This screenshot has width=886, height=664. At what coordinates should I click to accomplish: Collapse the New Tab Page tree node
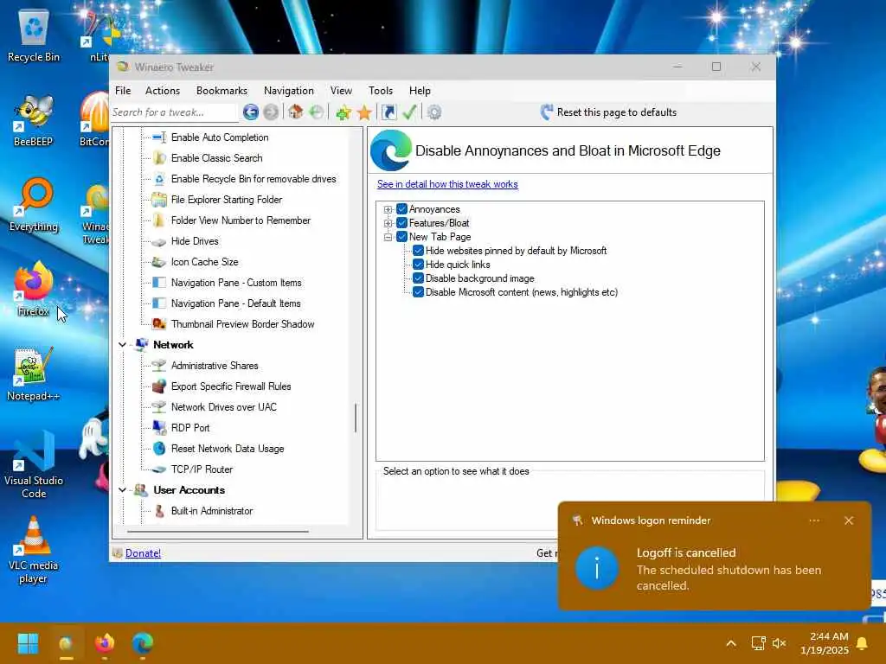[388, 237]
